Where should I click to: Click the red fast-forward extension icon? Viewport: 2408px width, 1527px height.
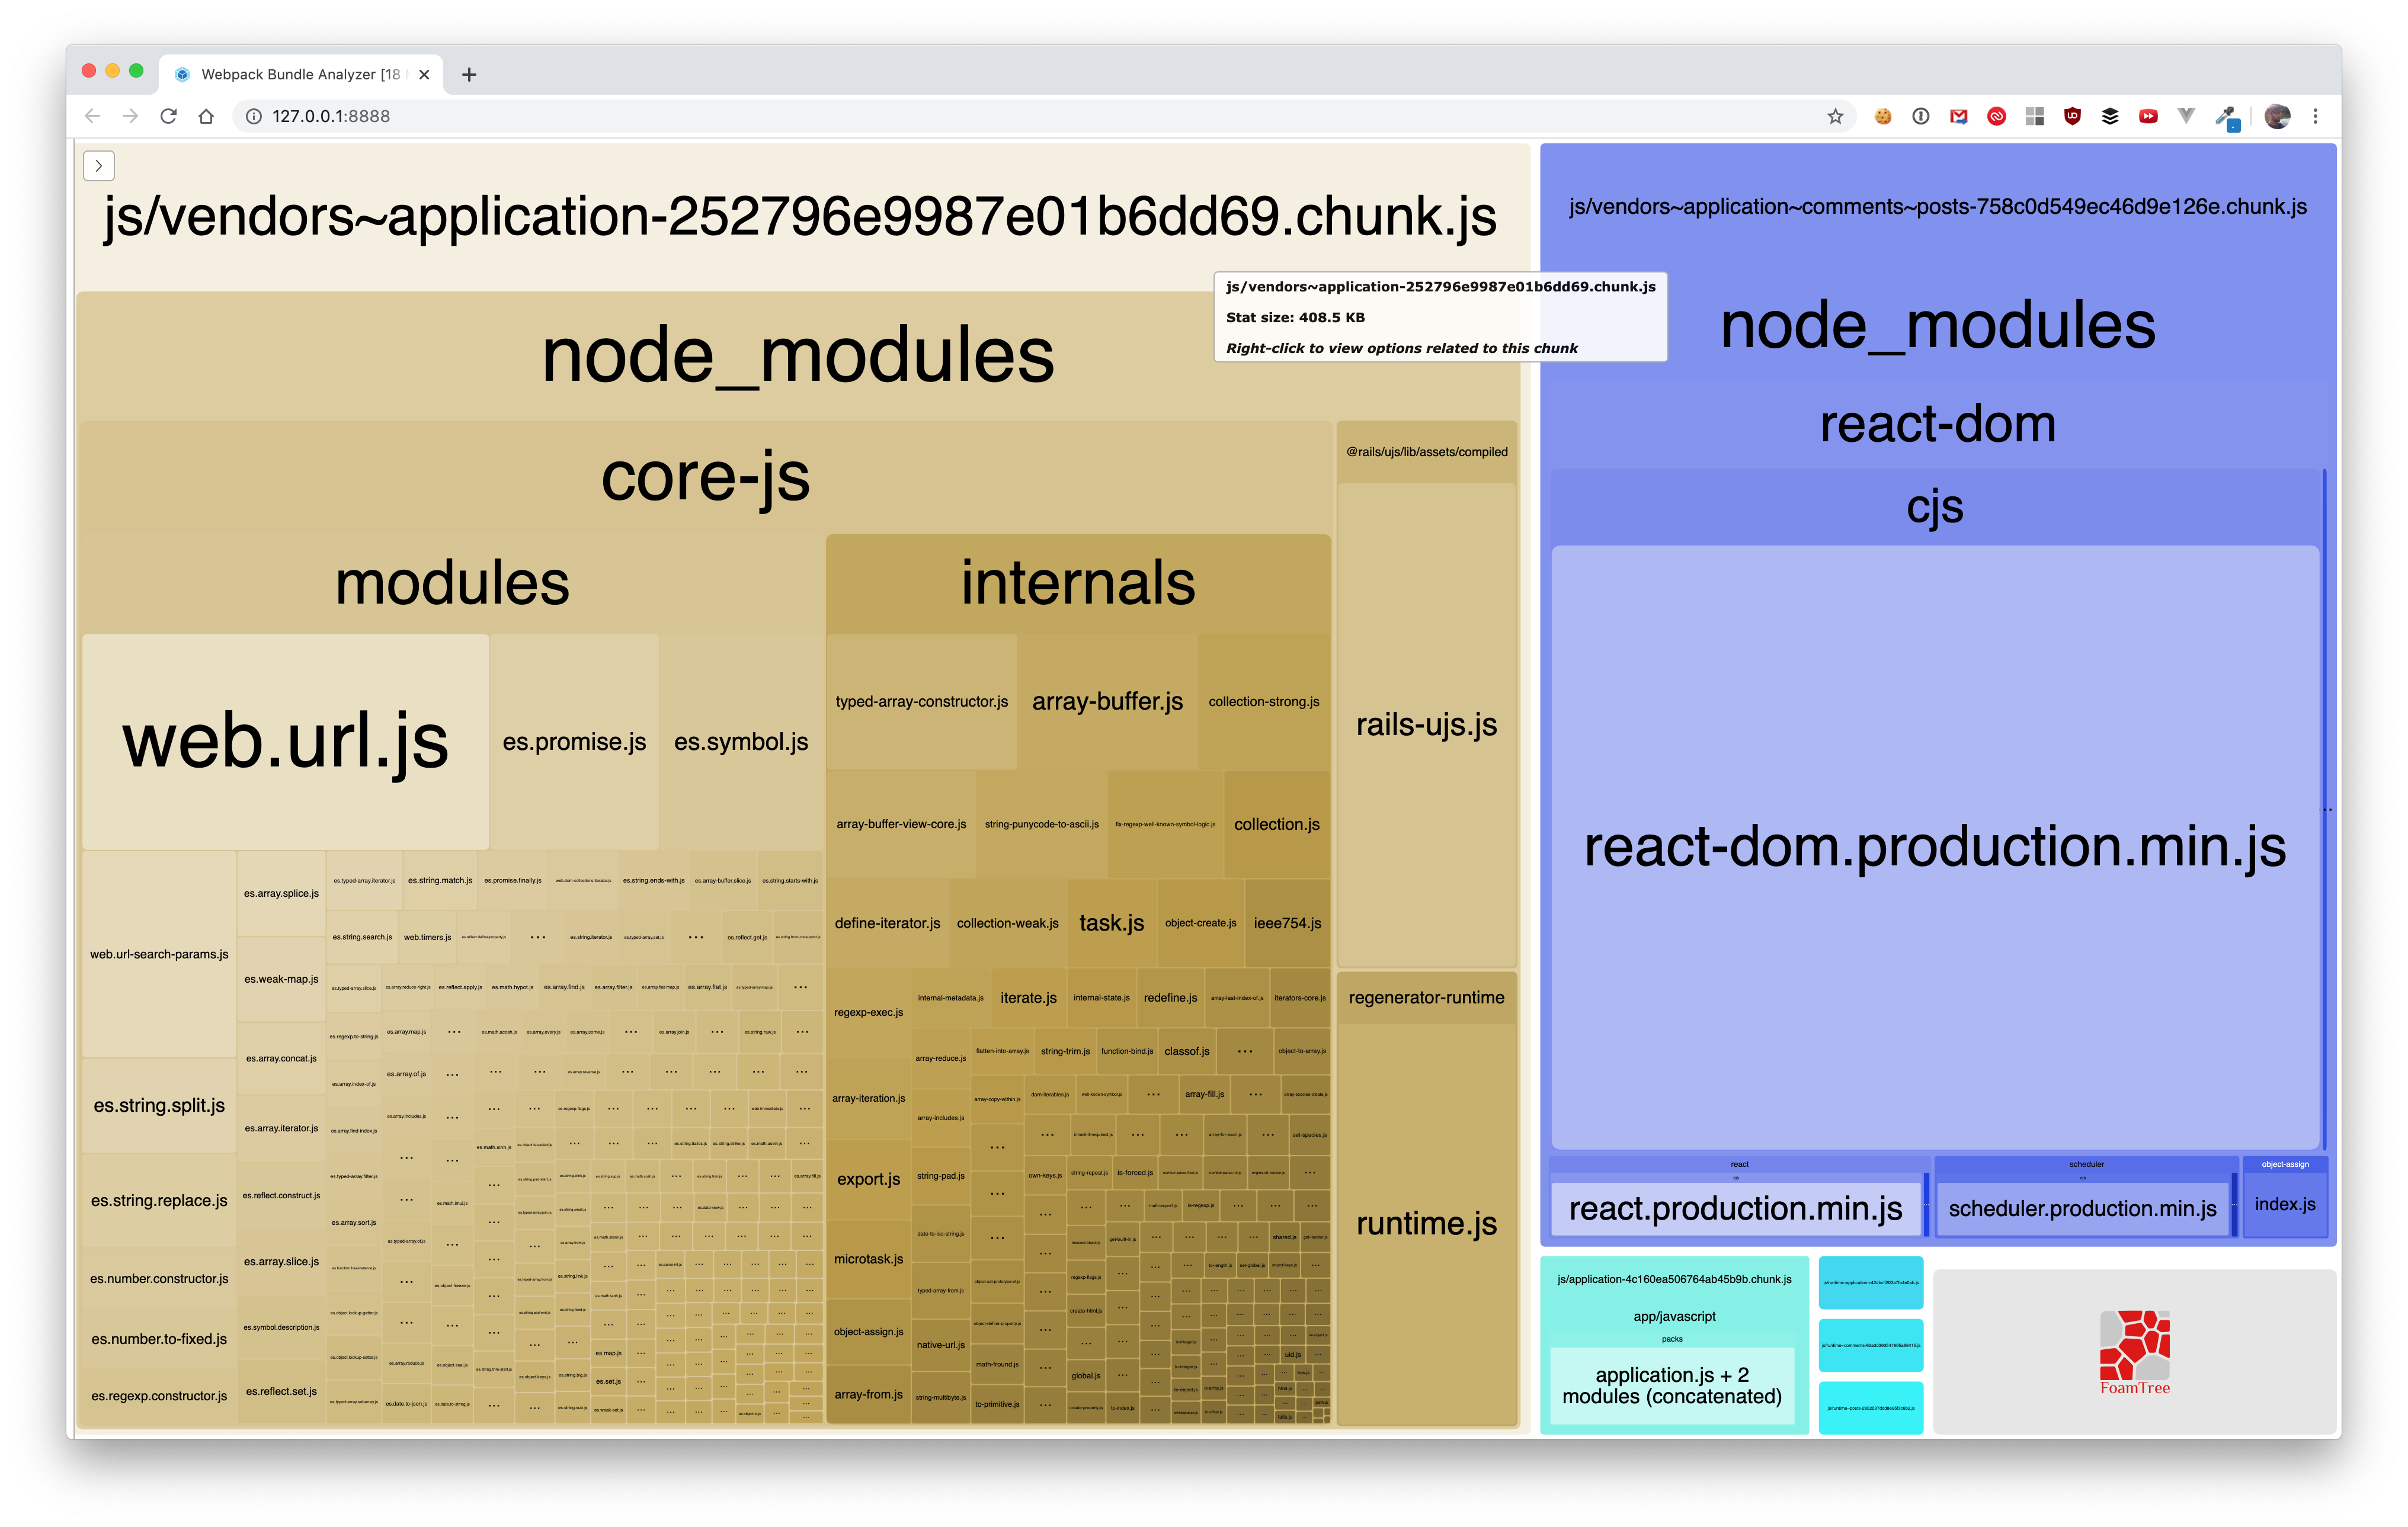pos(2148,116)
